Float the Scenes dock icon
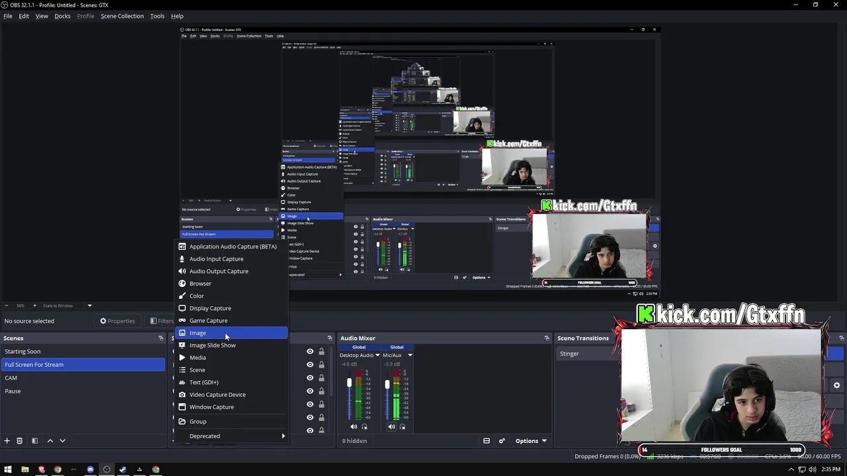 tap(161, 338)
